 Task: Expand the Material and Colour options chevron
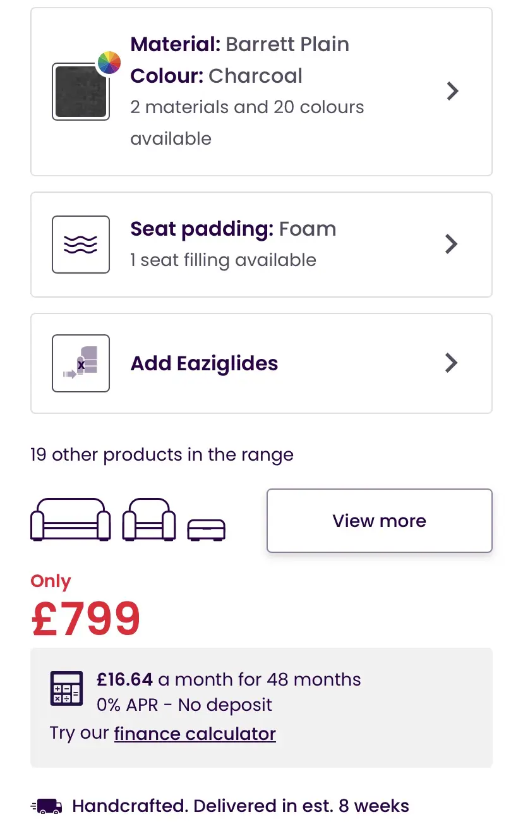coord(452,92)
